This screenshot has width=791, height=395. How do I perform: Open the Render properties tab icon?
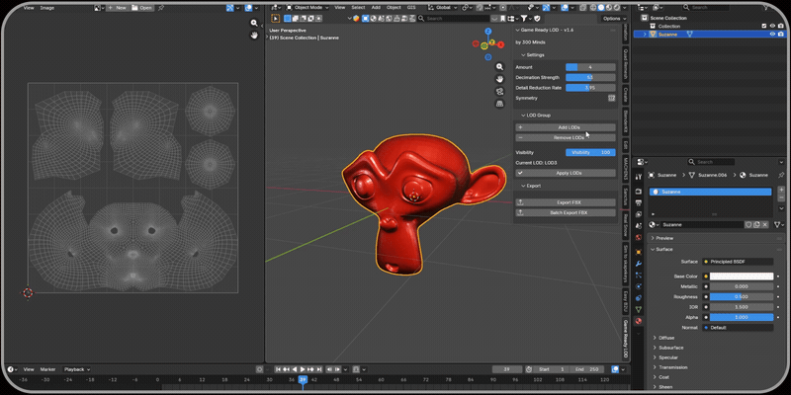click(638, 192)
